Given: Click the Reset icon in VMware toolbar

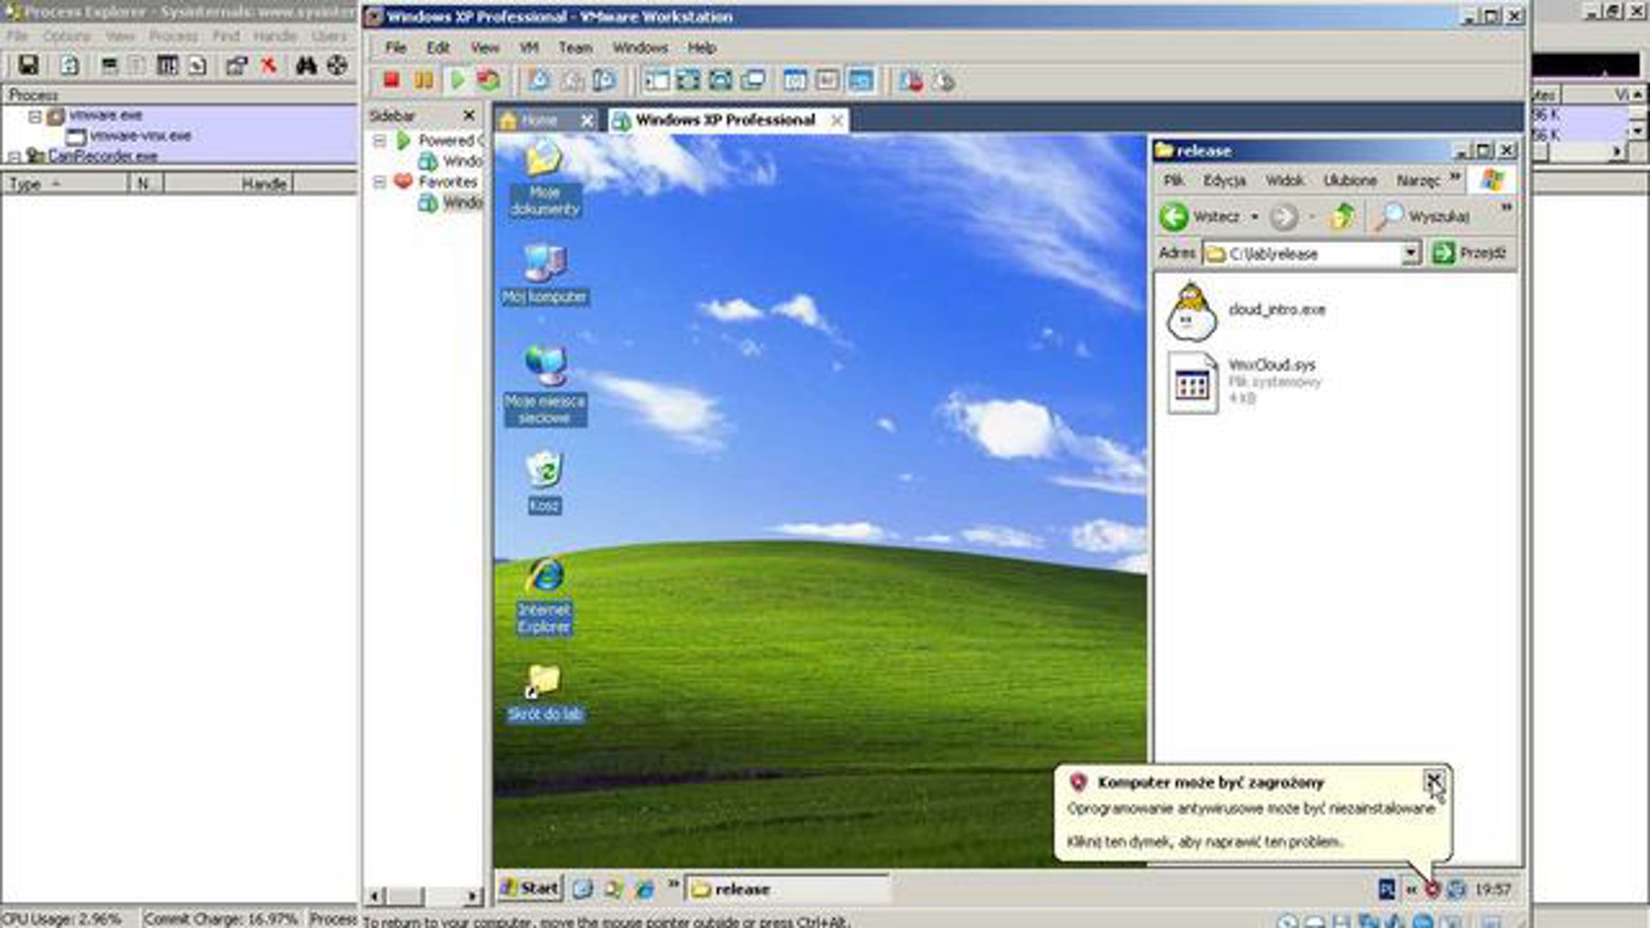Looking at the screenshot, I should 489,80.
